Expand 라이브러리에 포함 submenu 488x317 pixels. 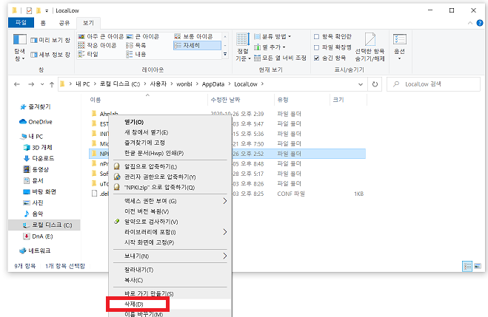170,232
